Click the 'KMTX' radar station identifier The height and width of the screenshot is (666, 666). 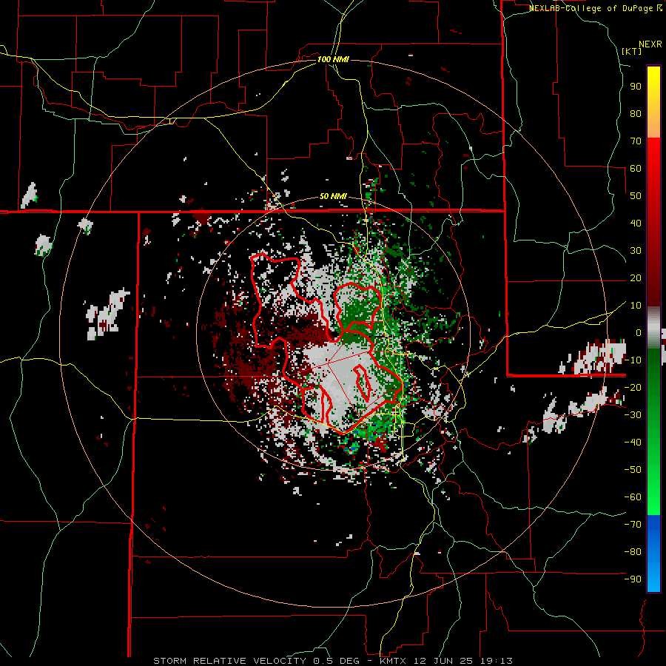coord(394,661)
